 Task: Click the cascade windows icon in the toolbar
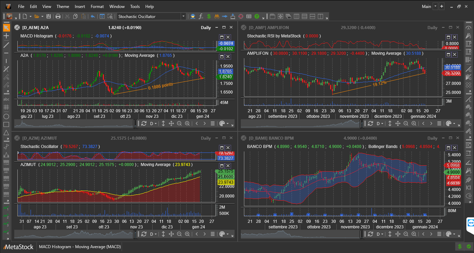click(288, 16)
